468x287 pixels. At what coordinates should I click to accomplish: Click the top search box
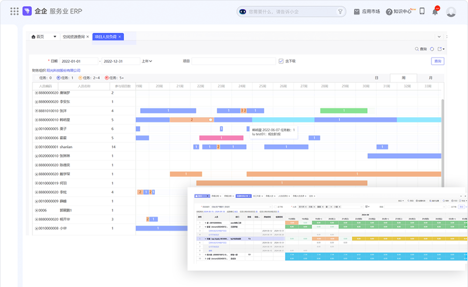point(291,12)
